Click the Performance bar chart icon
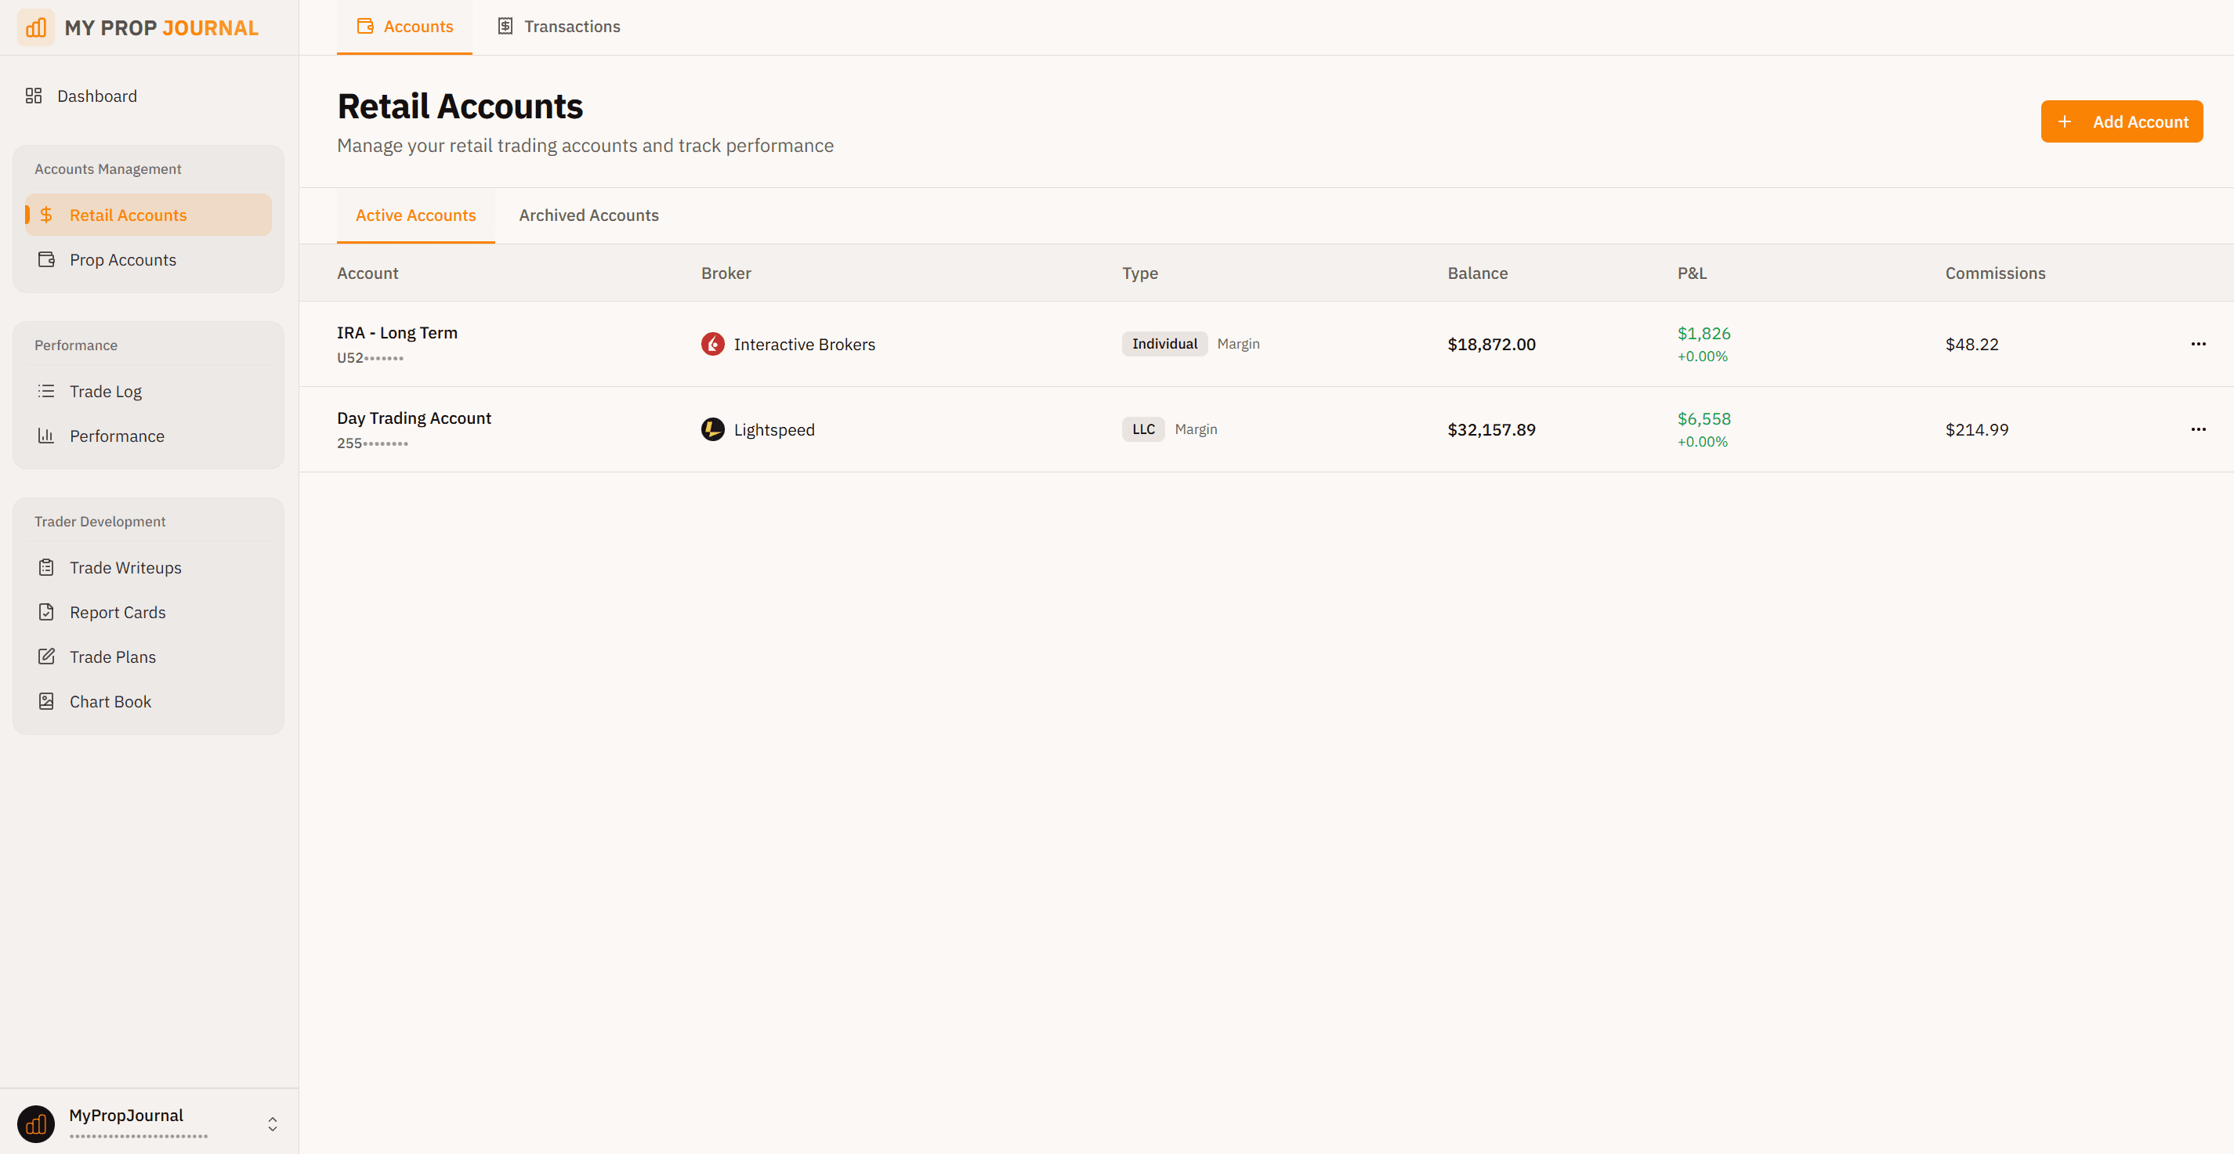 (x=47, y=436)
